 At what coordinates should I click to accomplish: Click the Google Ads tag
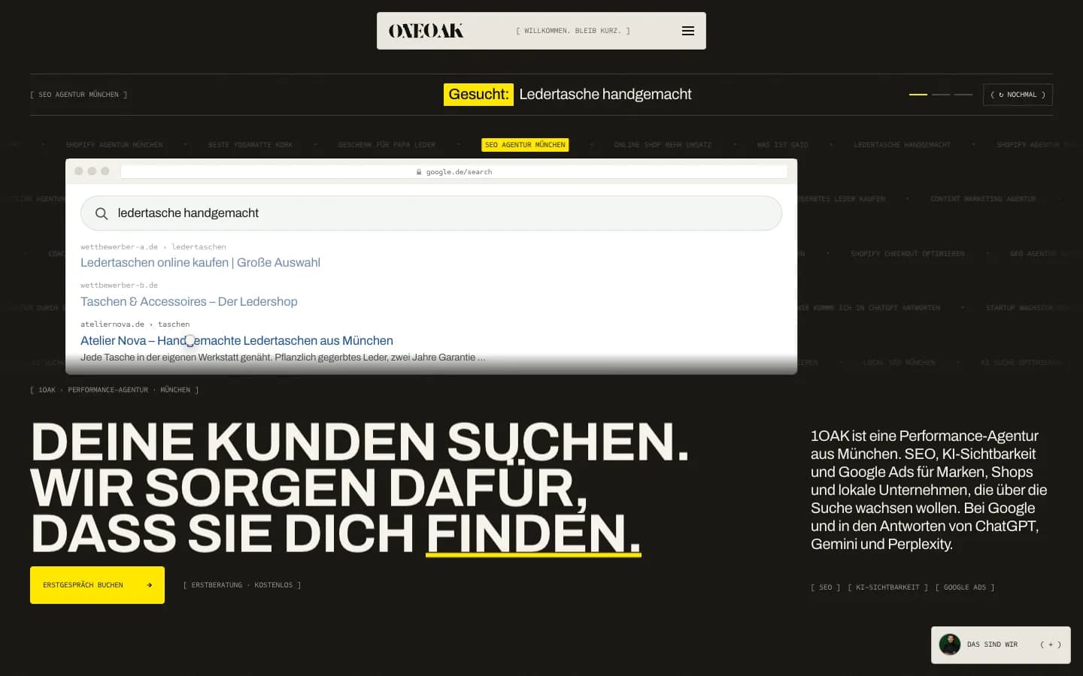[965, 587]
